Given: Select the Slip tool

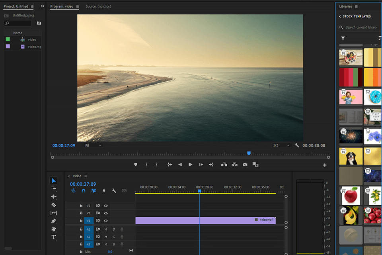Looking at the screenshot, I should pyautogui.click(x=54, y=213).
